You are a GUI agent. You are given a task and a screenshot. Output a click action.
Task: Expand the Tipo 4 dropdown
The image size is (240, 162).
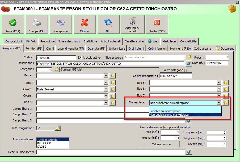tap(106, 103)
